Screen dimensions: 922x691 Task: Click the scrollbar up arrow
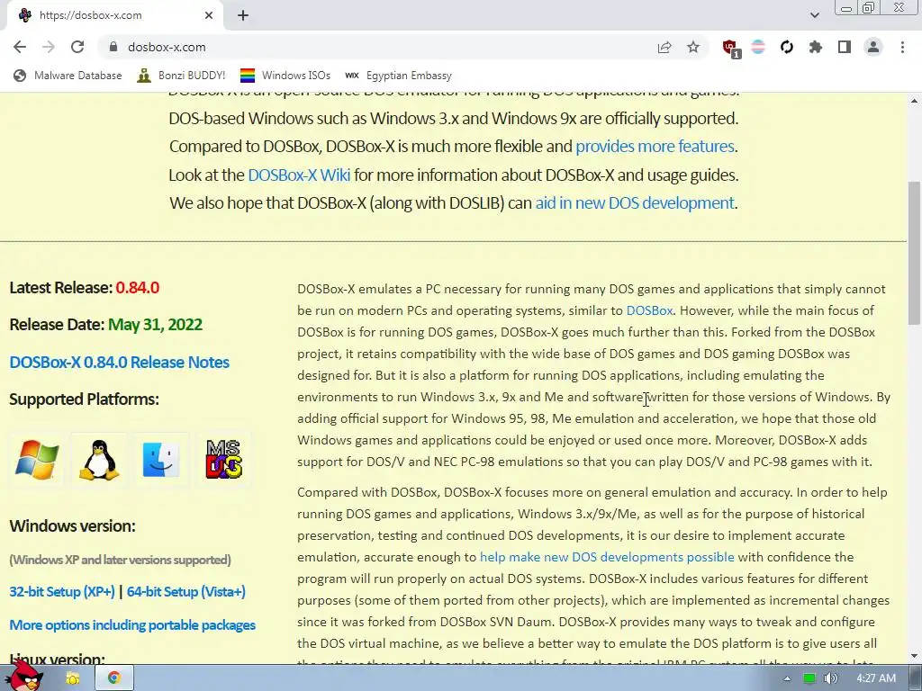pyautogui.click(x=915, y=101)
